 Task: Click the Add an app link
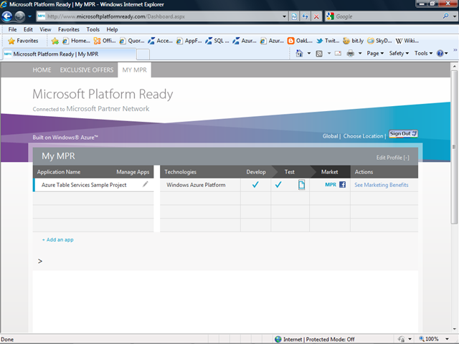[57, 239]
